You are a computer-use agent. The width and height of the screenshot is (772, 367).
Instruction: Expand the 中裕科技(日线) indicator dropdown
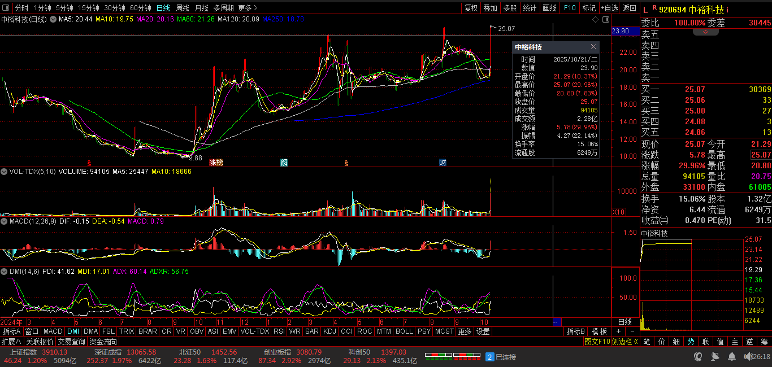(53, 19)
